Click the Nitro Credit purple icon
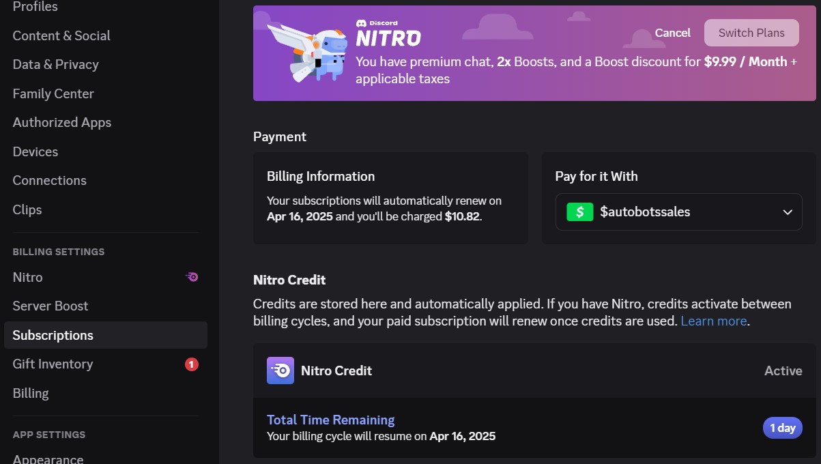This screenshot has width=821, height=464. coord(280,371)
